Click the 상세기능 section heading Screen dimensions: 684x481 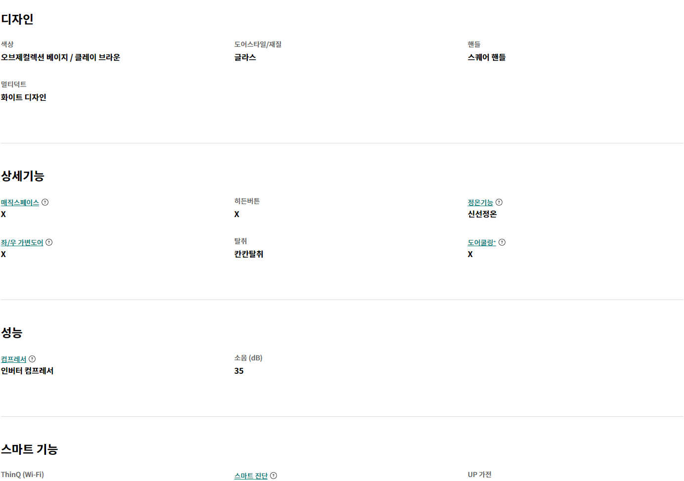[23, 176]
